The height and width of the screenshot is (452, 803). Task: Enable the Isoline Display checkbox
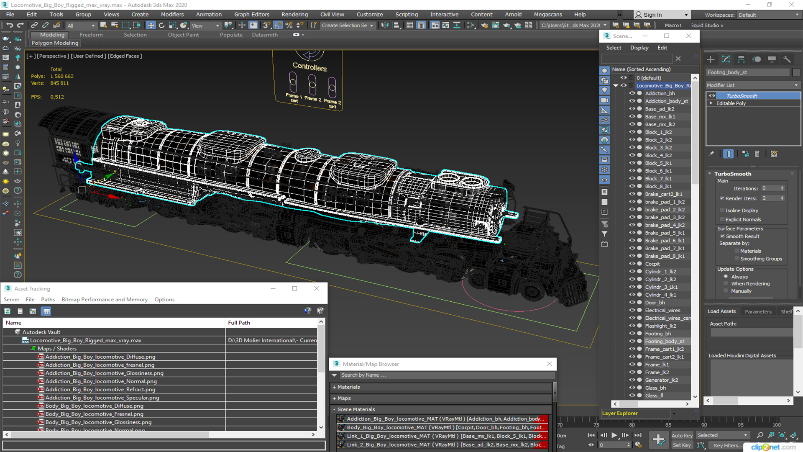[x=722, y=211]
